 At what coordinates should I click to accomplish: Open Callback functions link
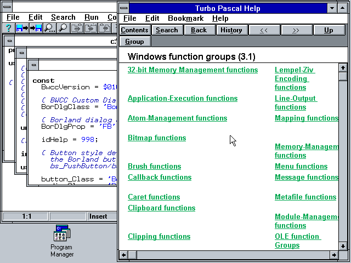160,178
